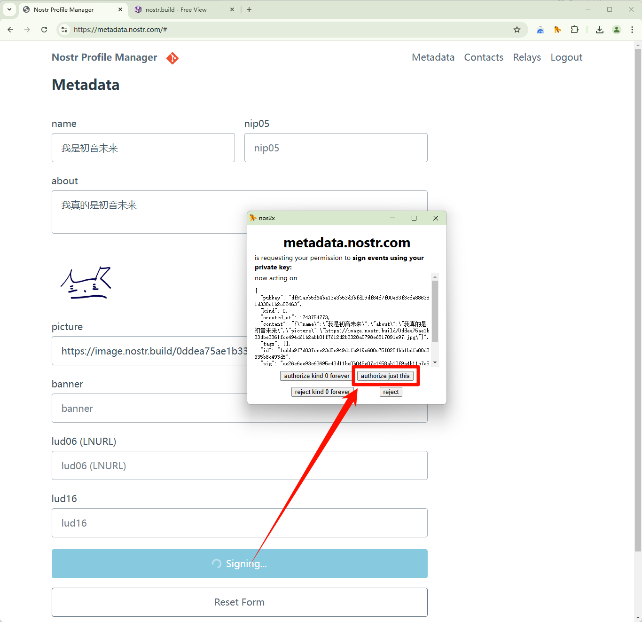
Task: Open the nos2x extension icon in toolbar
Action: [x=557, y=30]
